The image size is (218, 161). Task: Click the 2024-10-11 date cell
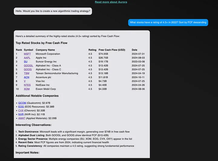pos(138,77)
